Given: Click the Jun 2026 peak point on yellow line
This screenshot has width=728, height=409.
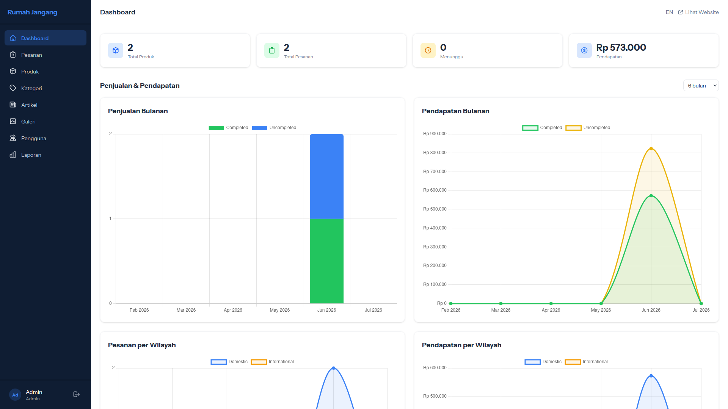Looking at the screenshot, I should 651,148.
